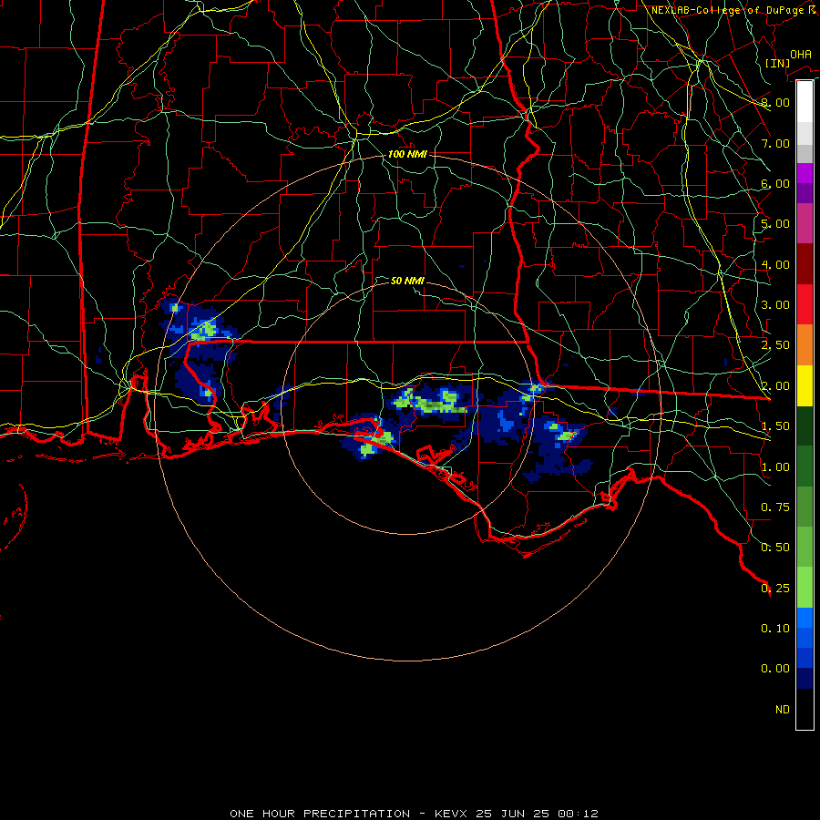The image size is (820, 820).
Task: Pick the lightest green swatch near 0.25
Action: 805,588
